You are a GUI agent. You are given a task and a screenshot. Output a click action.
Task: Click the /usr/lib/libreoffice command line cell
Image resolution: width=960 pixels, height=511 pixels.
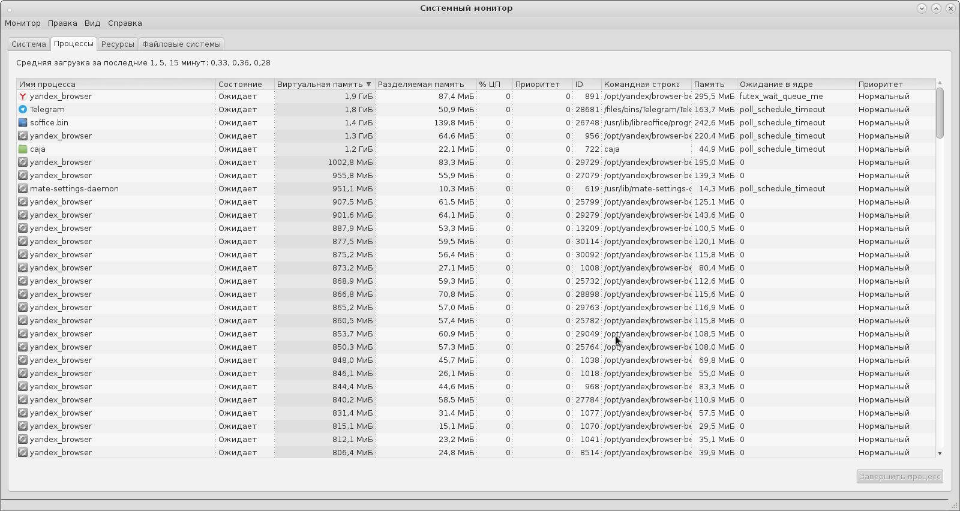tap(646, 123)
